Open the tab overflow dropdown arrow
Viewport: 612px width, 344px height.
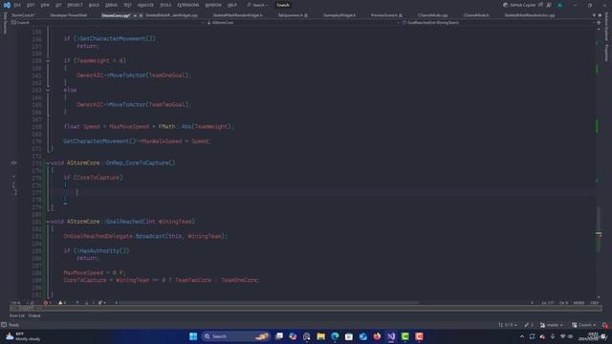pos(594,15)
